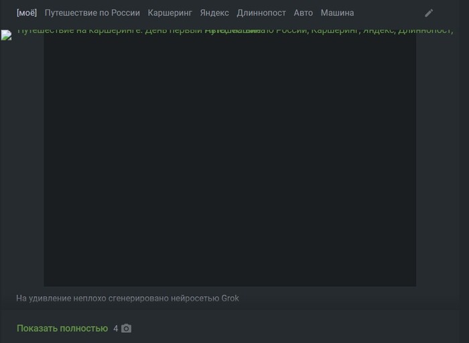Expand post via Показать полностью
The width and height of the screenshot is (469, 343).
62,328
